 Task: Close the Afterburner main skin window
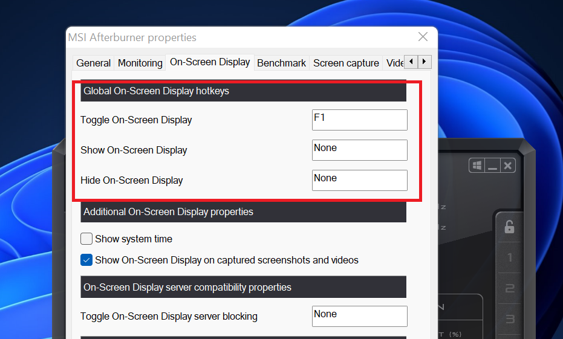(x=508, y=166)
